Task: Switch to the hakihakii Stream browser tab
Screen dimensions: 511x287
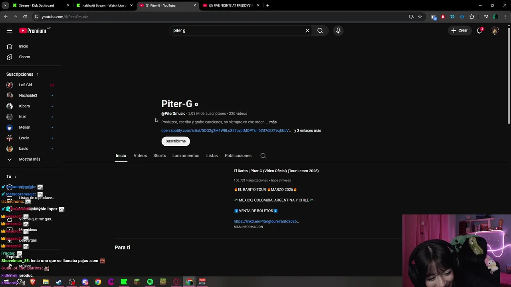Action: pos(104,6)
